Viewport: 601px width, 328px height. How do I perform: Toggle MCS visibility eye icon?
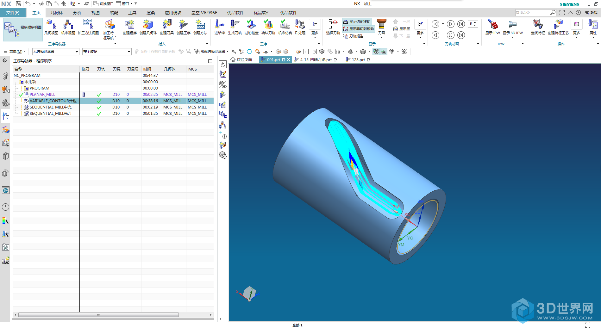click(x=376, y=52)
